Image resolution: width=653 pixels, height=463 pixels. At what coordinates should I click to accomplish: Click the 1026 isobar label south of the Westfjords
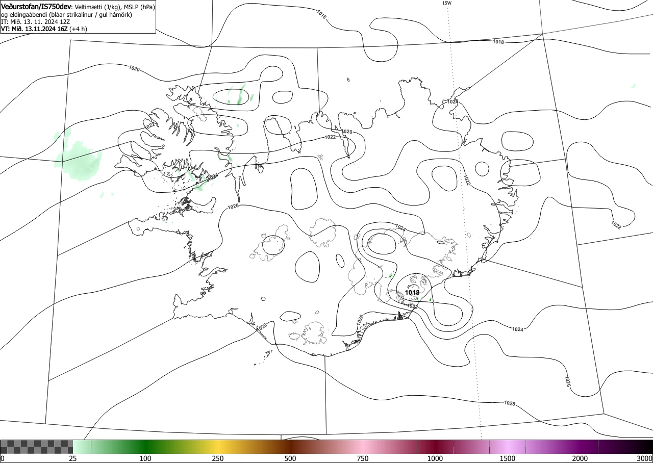(233, 207)
